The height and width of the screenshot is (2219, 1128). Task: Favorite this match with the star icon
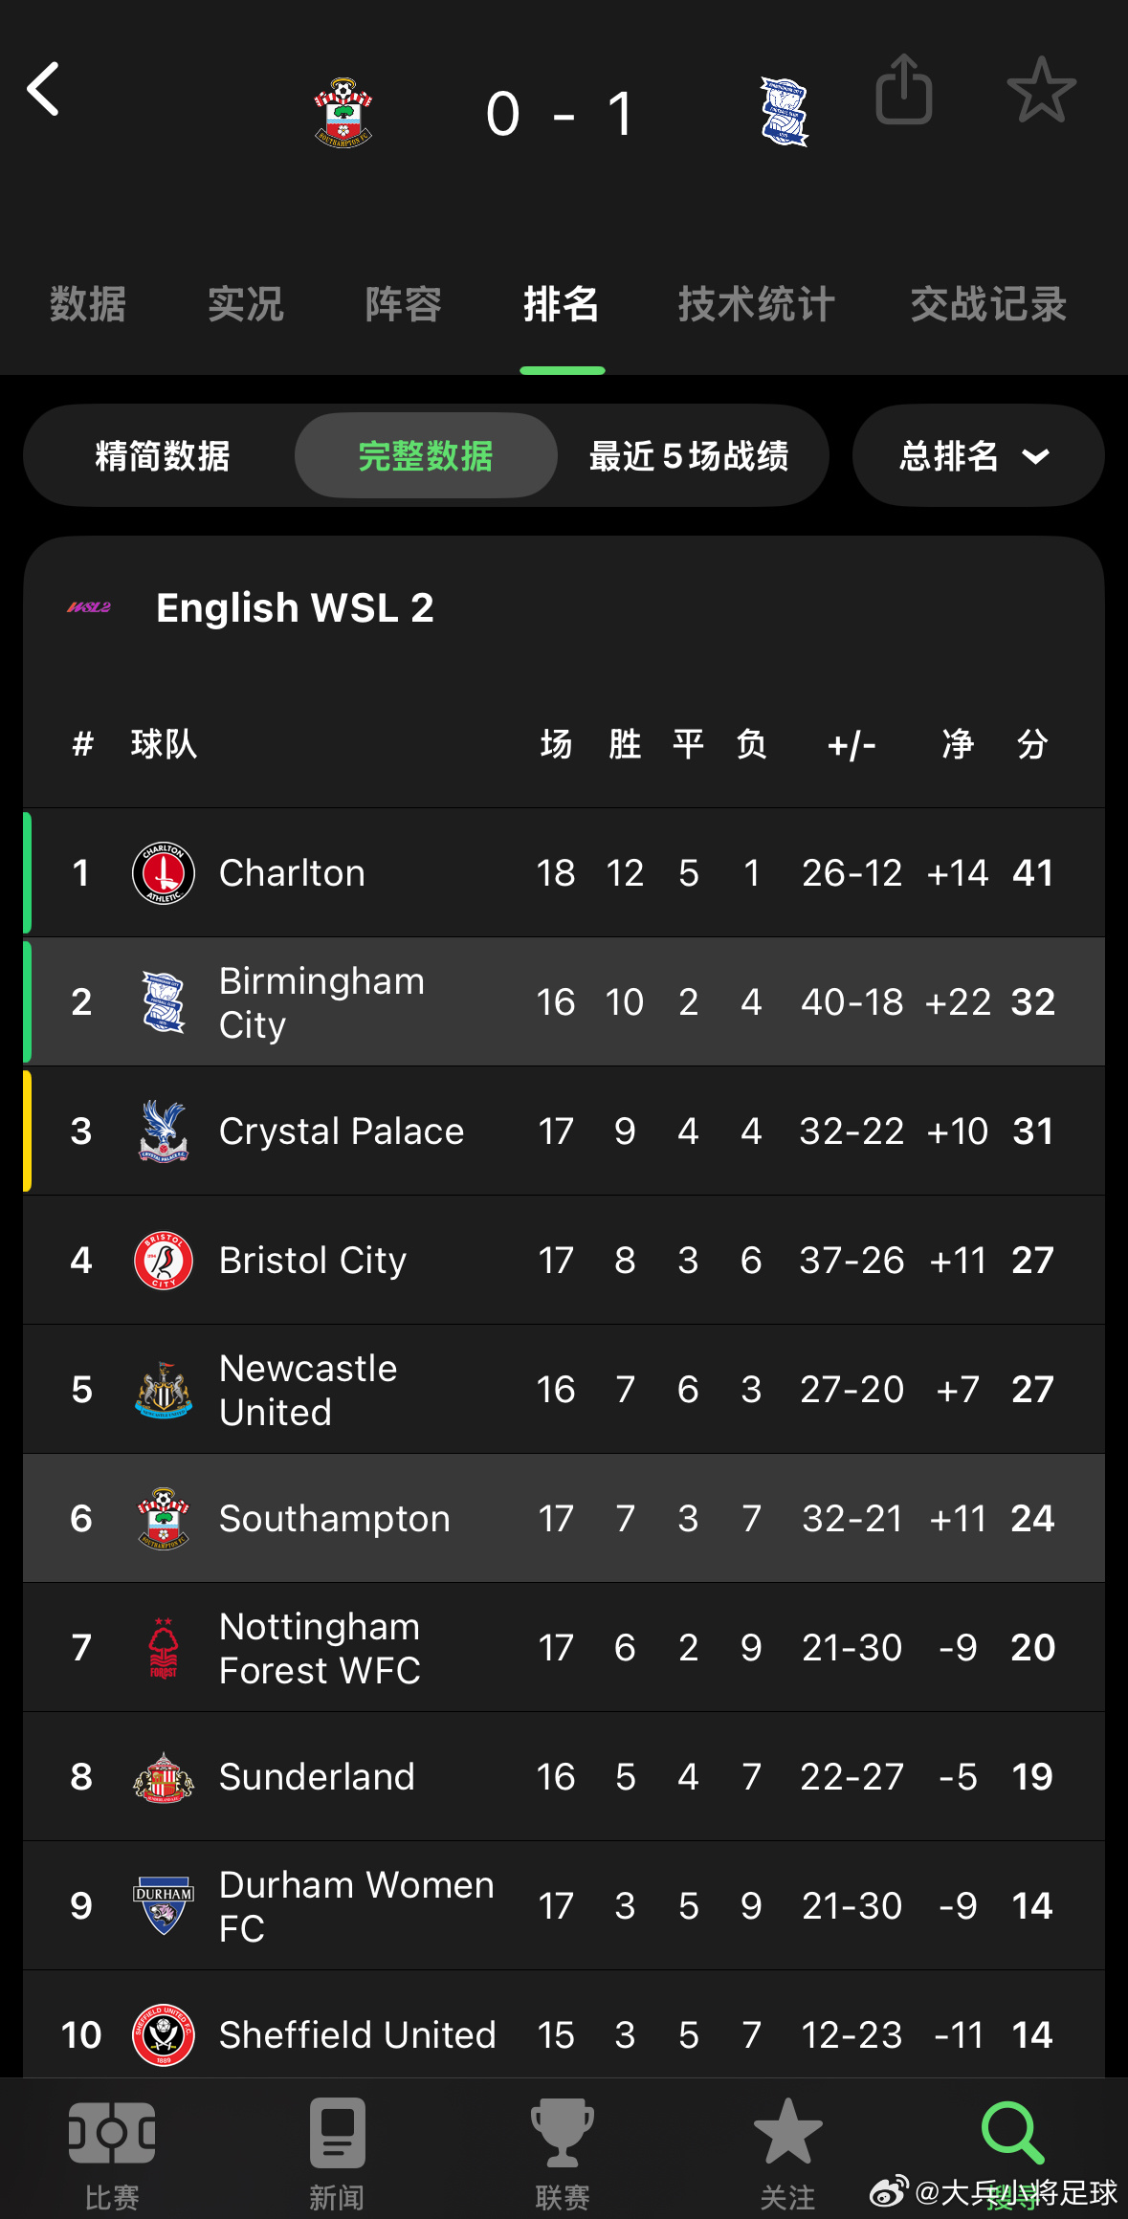(x=1041, y=90)
